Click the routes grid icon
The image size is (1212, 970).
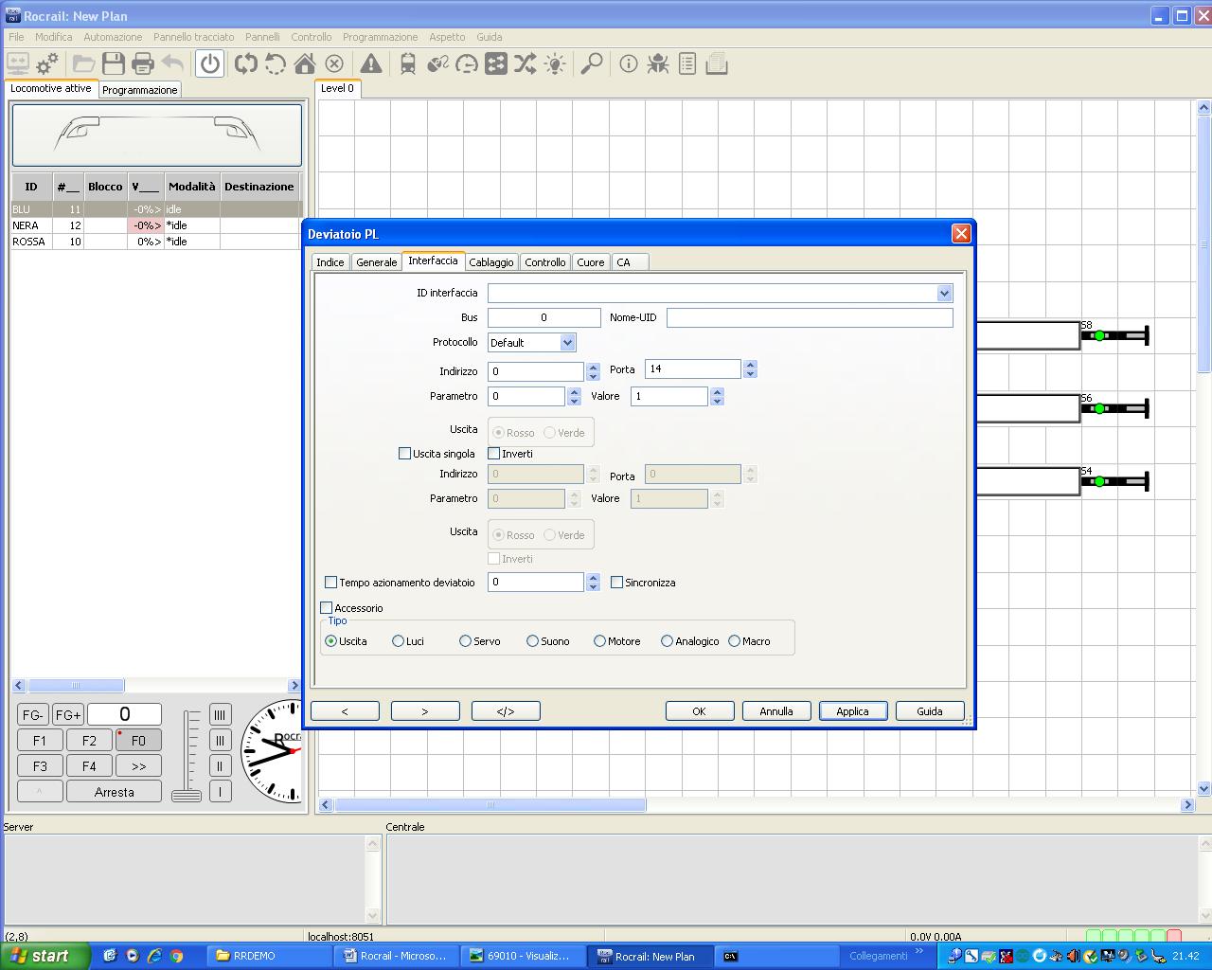496,63
